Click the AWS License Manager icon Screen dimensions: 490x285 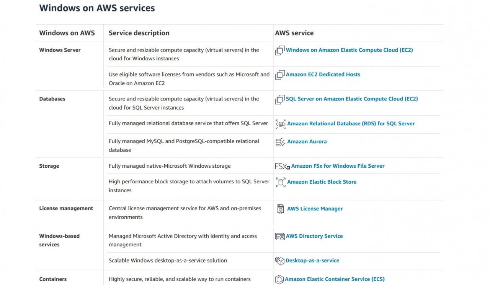(281, 209)
